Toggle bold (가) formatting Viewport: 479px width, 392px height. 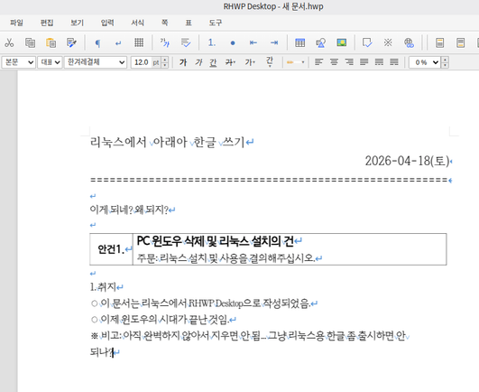183,62
